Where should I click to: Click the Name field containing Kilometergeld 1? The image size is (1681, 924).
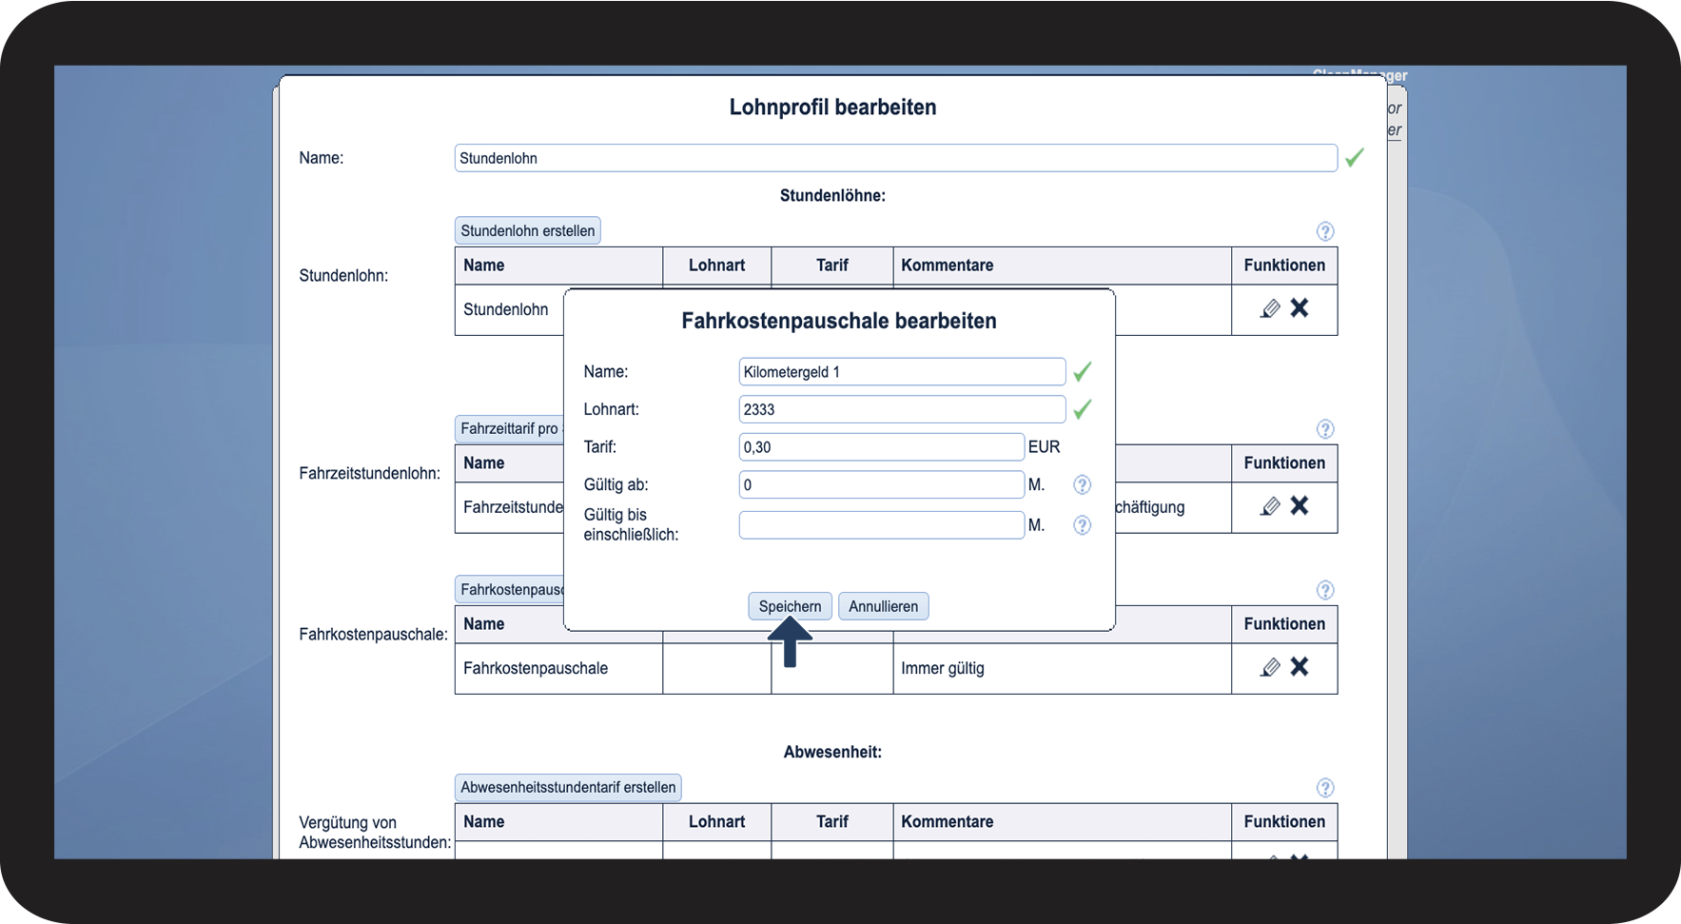pyautogui.click(x=902, y=372)
